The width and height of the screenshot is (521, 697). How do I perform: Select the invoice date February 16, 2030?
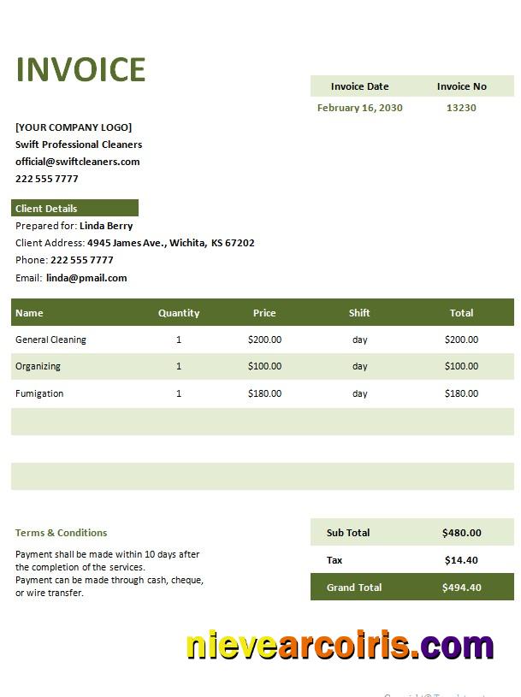[x=359, y=108]
